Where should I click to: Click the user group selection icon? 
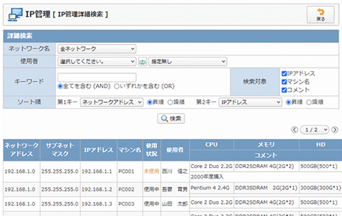tap(142, 61)
